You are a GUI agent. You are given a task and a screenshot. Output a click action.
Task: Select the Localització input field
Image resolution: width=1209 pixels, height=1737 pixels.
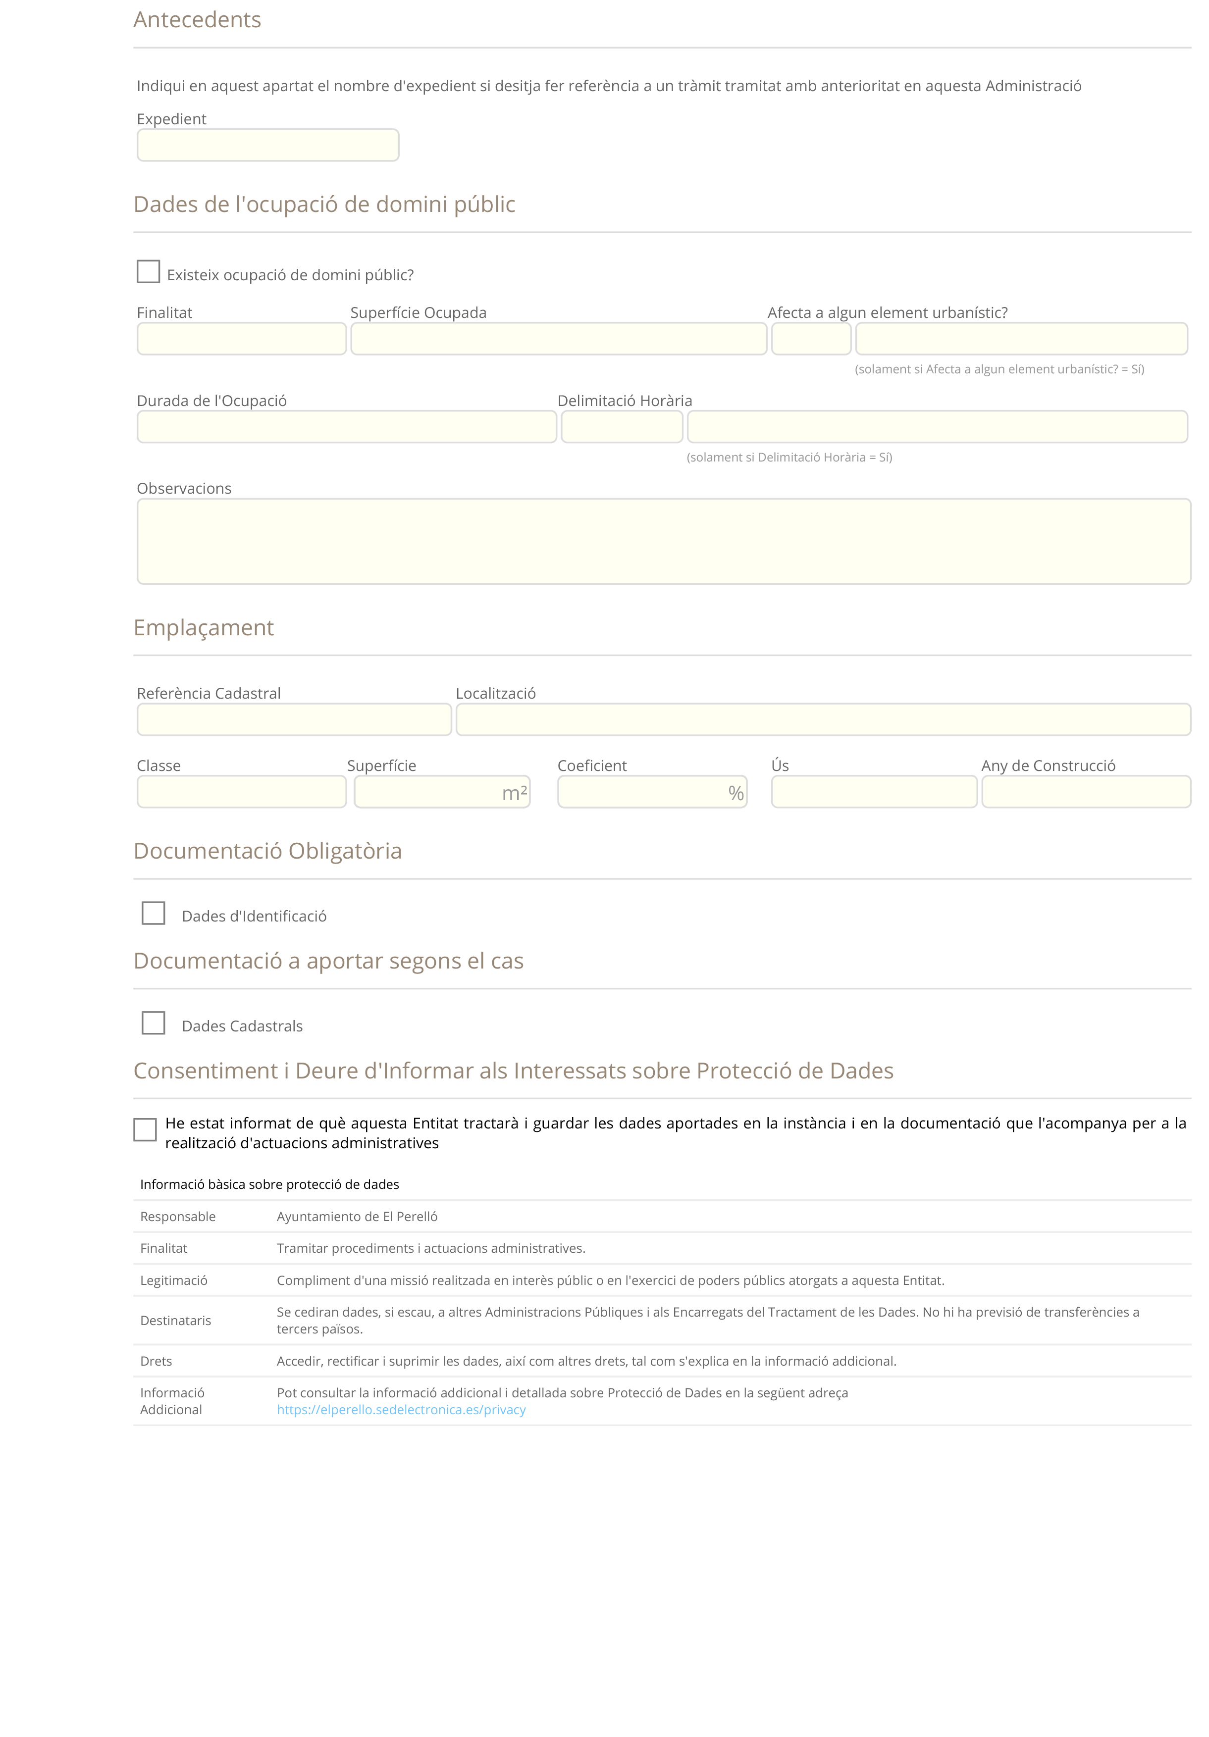click(823, 719)
